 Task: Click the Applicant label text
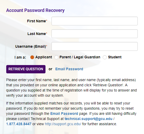[x=44, y=57]
